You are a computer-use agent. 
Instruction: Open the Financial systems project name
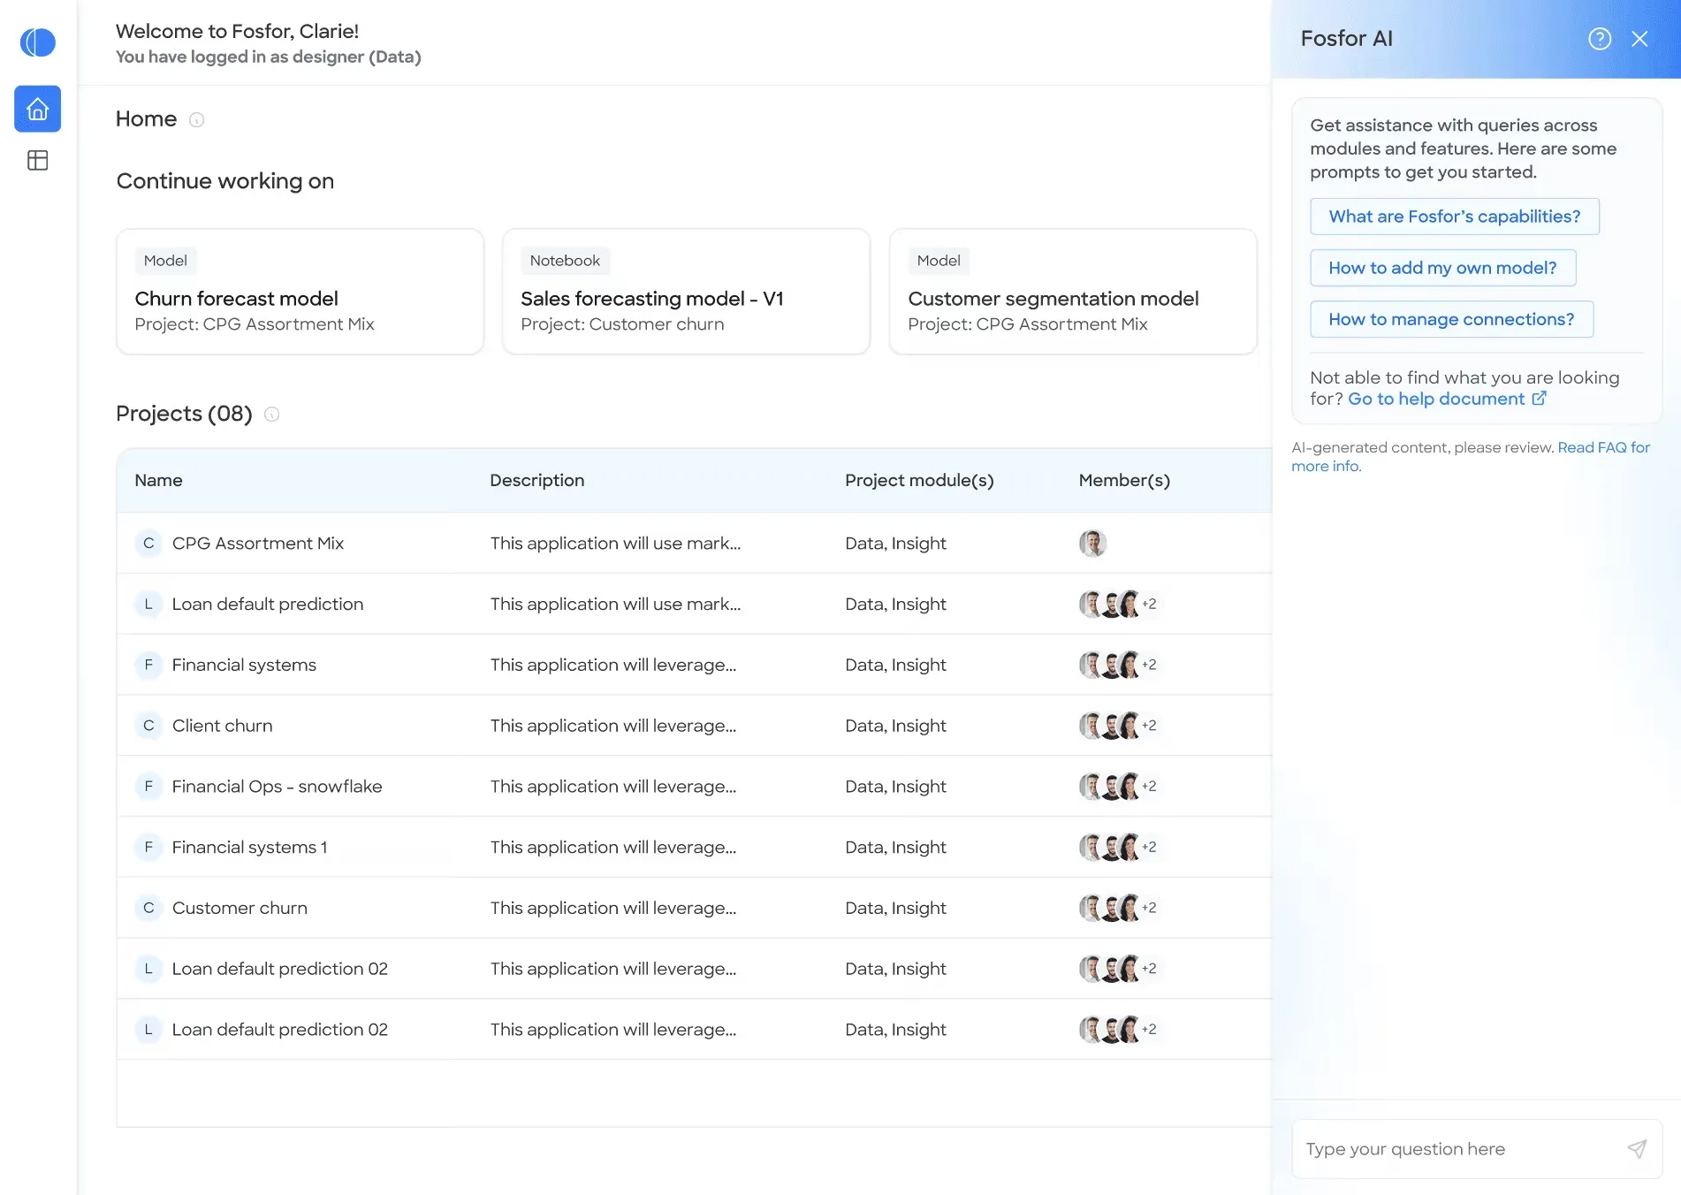[x=244, y=665]
